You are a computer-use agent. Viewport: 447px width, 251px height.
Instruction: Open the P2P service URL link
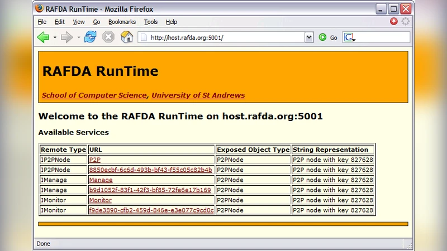click(94, 160)
